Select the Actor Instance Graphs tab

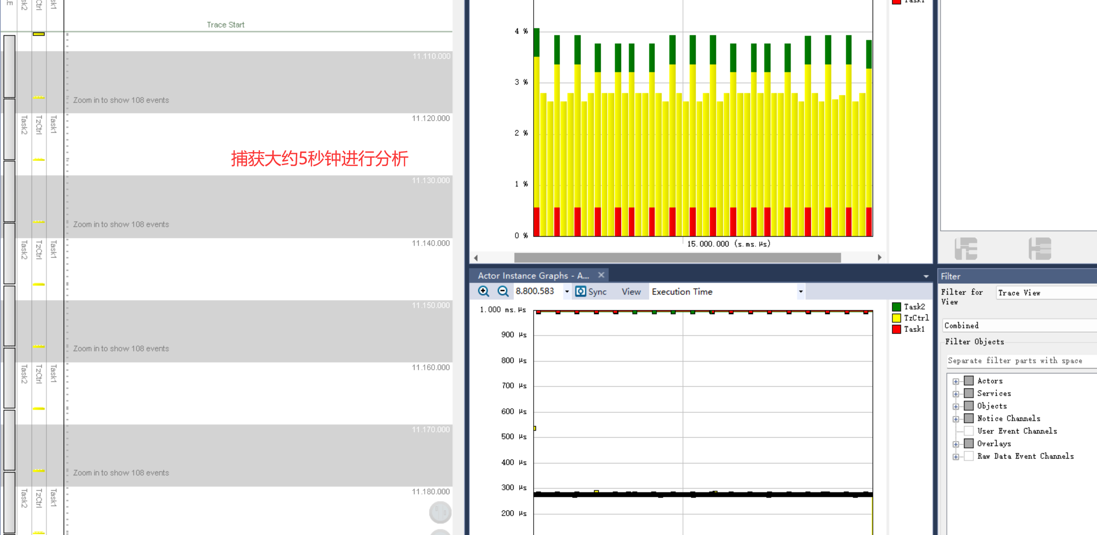533,275
